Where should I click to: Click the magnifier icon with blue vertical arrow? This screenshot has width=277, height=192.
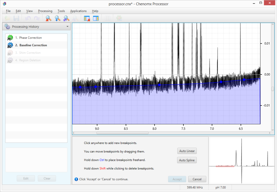coord(57,18)
